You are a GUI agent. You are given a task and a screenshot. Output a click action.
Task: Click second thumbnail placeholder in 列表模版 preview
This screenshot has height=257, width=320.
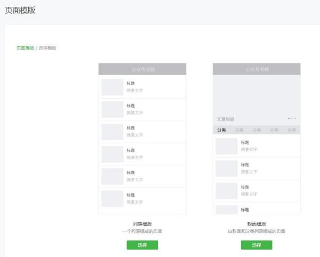(112, 109)
